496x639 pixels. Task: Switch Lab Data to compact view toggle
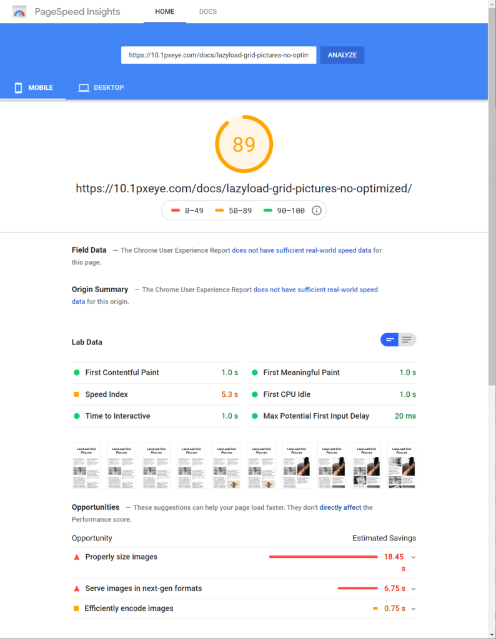pos(390,339)
